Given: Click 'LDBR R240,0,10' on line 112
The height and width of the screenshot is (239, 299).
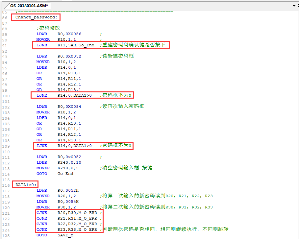Looking at the screenshot, I should (59, 163).
